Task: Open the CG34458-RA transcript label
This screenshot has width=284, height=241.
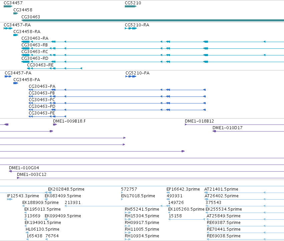Action: [27, 32]
